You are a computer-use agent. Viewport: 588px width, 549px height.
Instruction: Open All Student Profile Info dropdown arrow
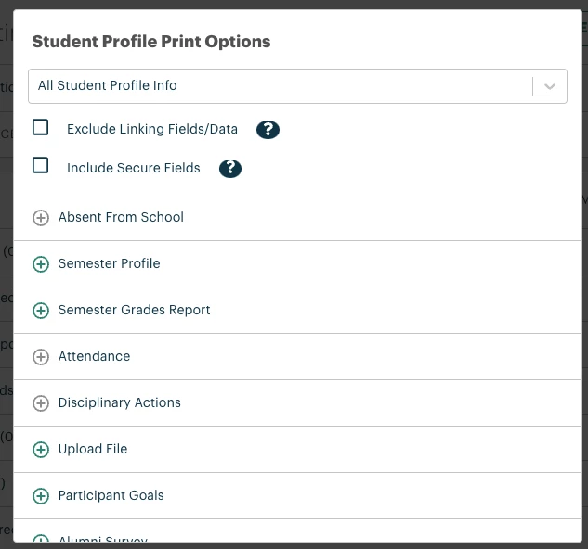point(550,86)
